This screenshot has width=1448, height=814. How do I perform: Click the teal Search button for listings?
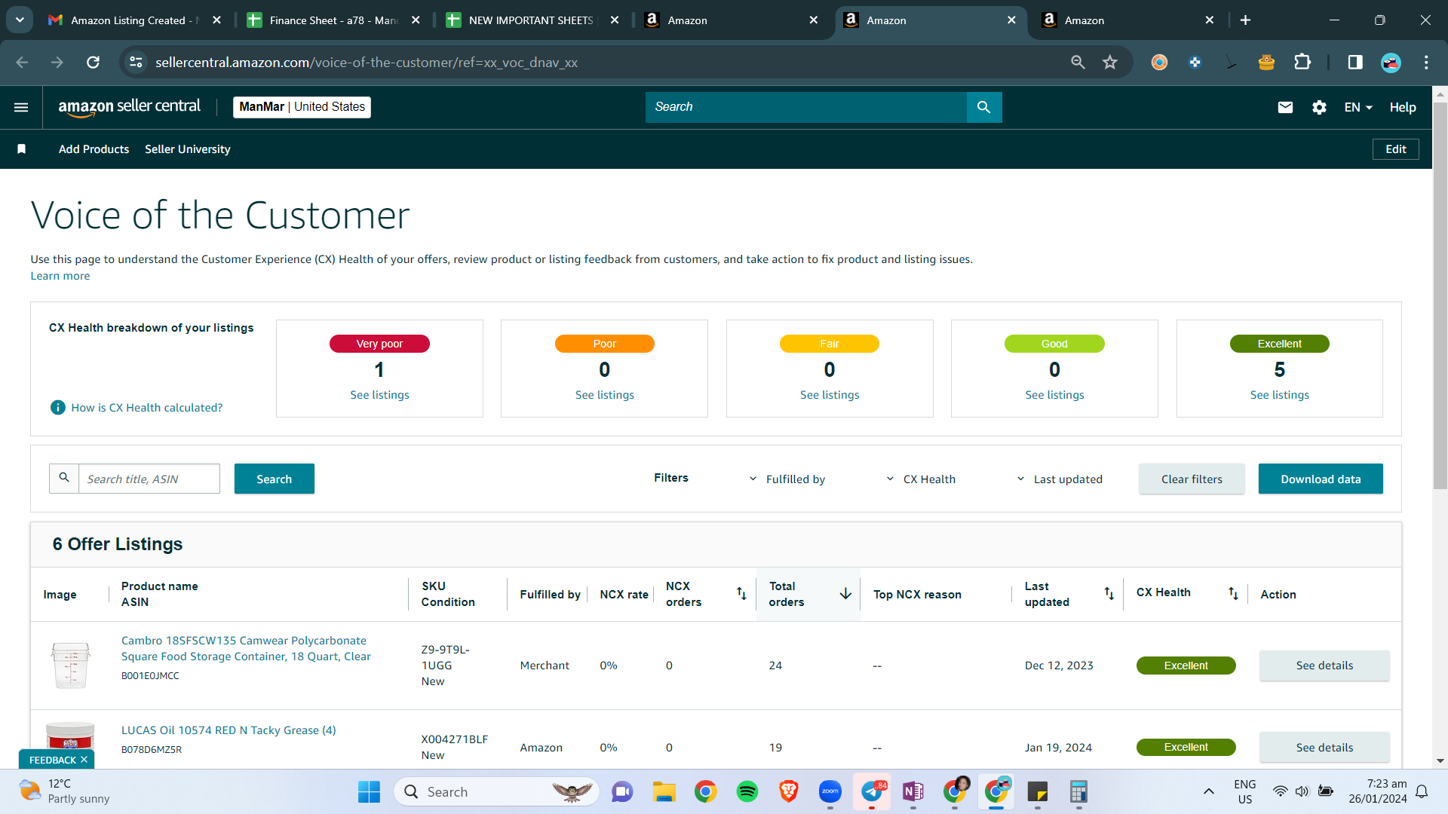click(275, 479)
